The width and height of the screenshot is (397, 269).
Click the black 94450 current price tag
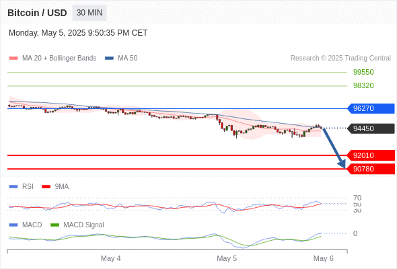(x=370, y=128)
